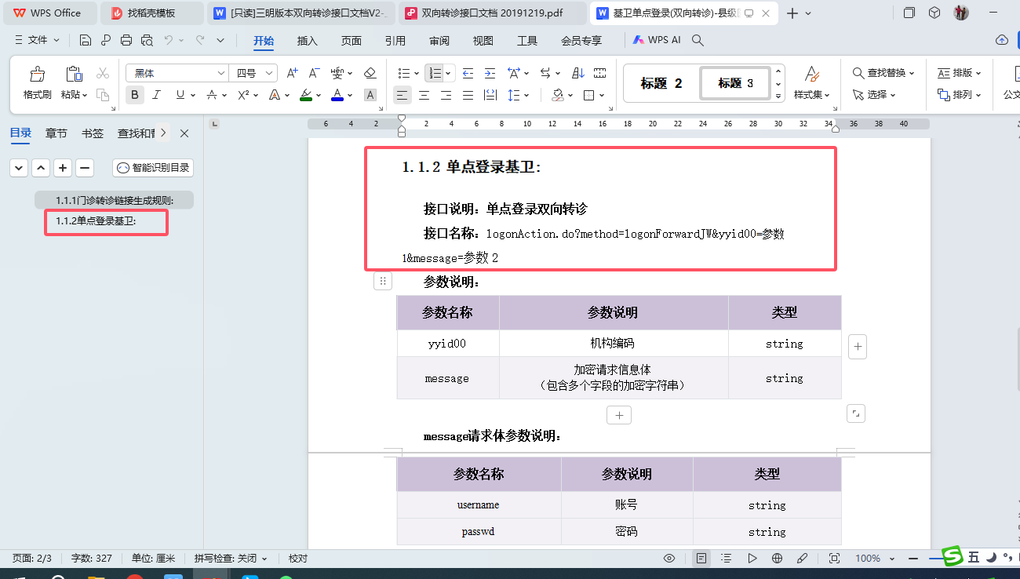Expand the 查找替换 dropdown
The image size is (1020, 579).
pos(912,73)
